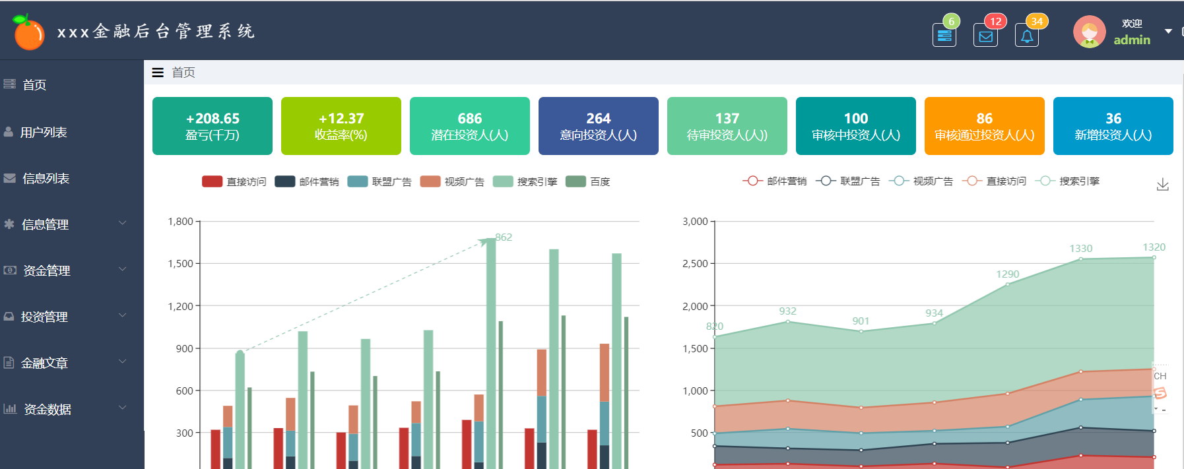Click the 264 意向投资人 card
Image resolution: width=1184 pixels, height=469 pixels.
[599, 126]
